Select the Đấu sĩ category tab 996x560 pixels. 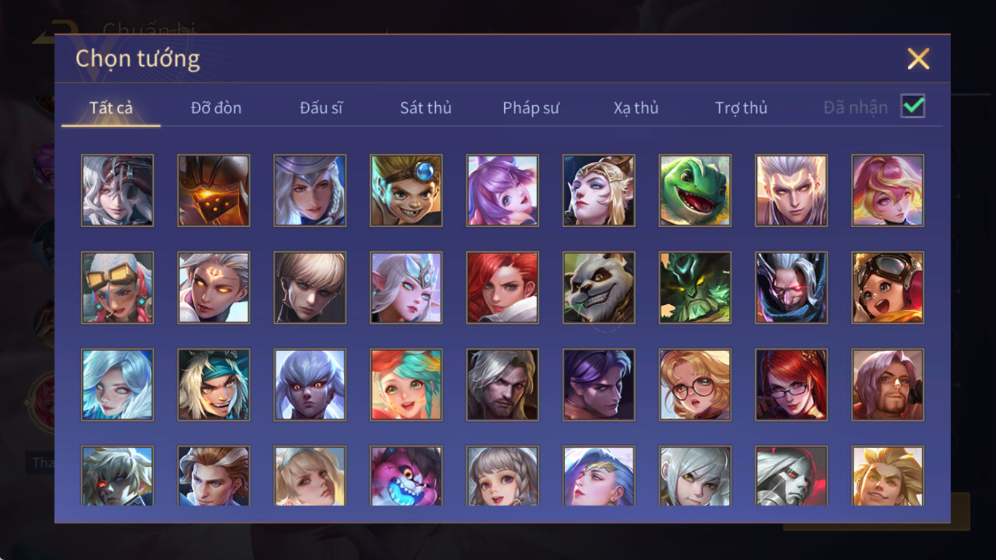(321, 108)
